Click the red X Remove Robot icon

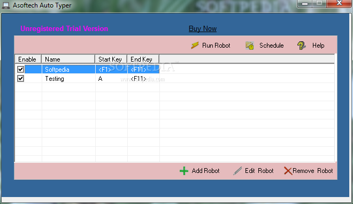[x=288, y=171]
